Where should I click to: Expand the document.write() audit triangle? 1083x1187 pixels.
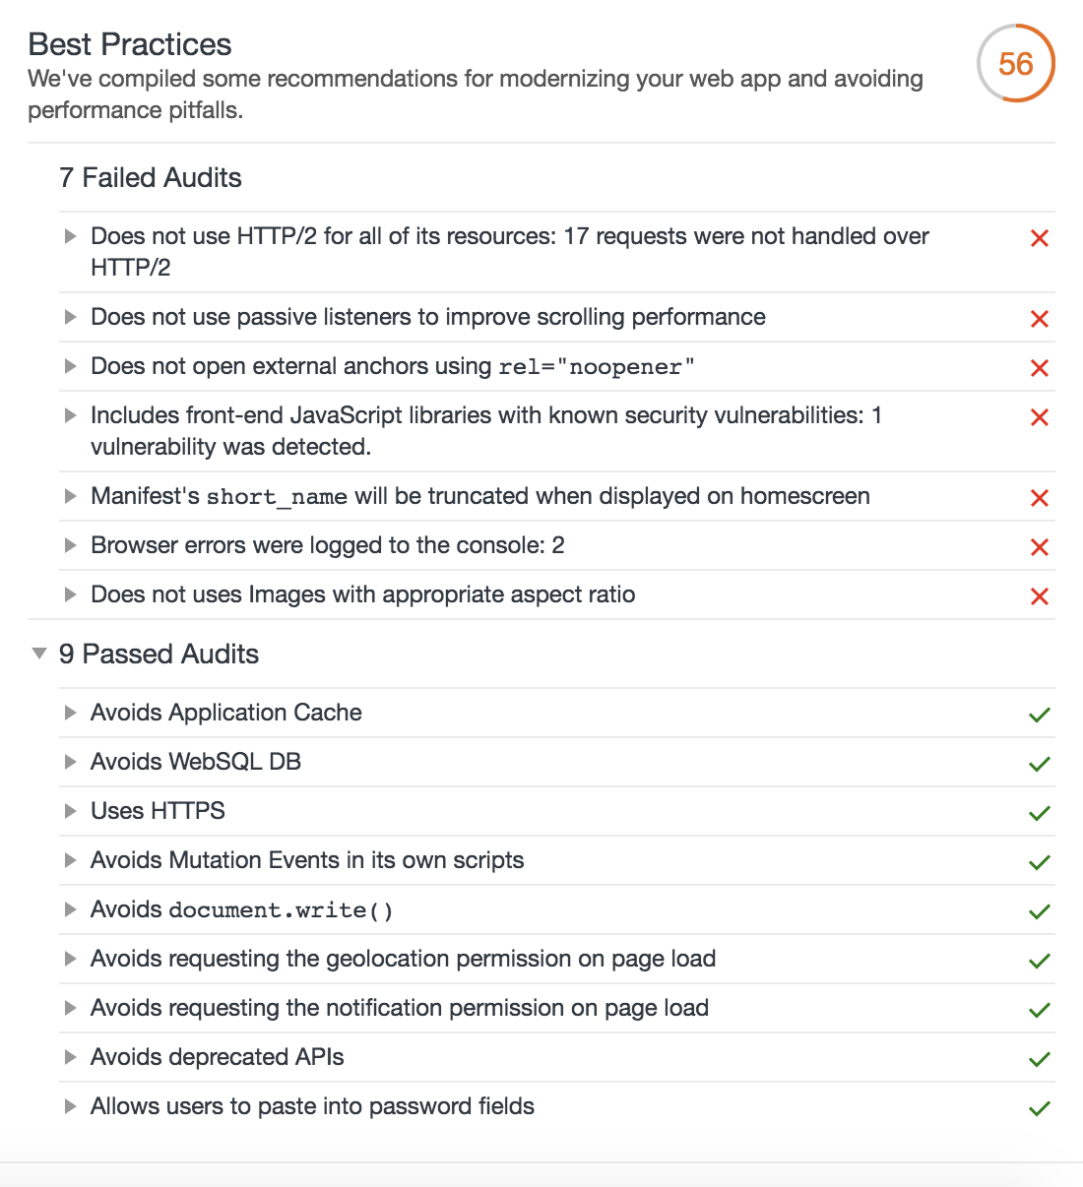(x=70, y=909)
